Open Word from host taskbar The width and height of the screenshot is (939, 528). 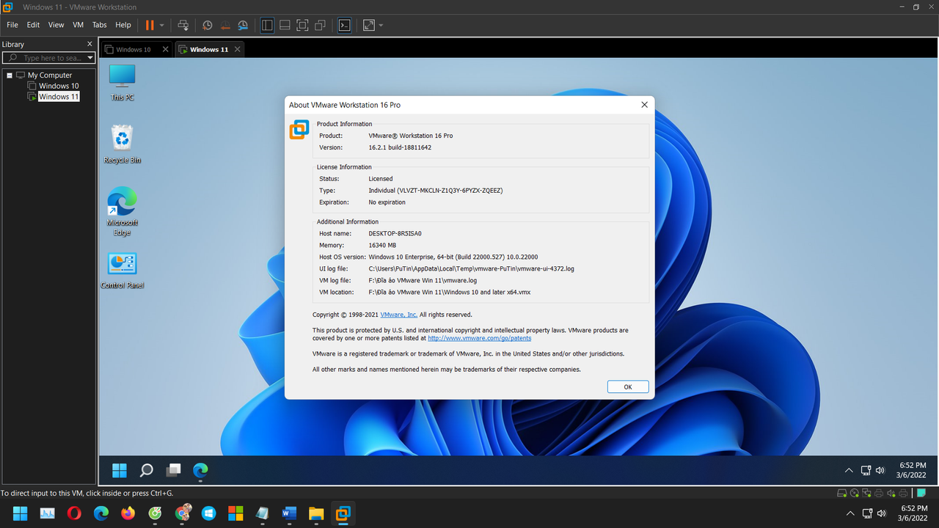tap(289, 513)
